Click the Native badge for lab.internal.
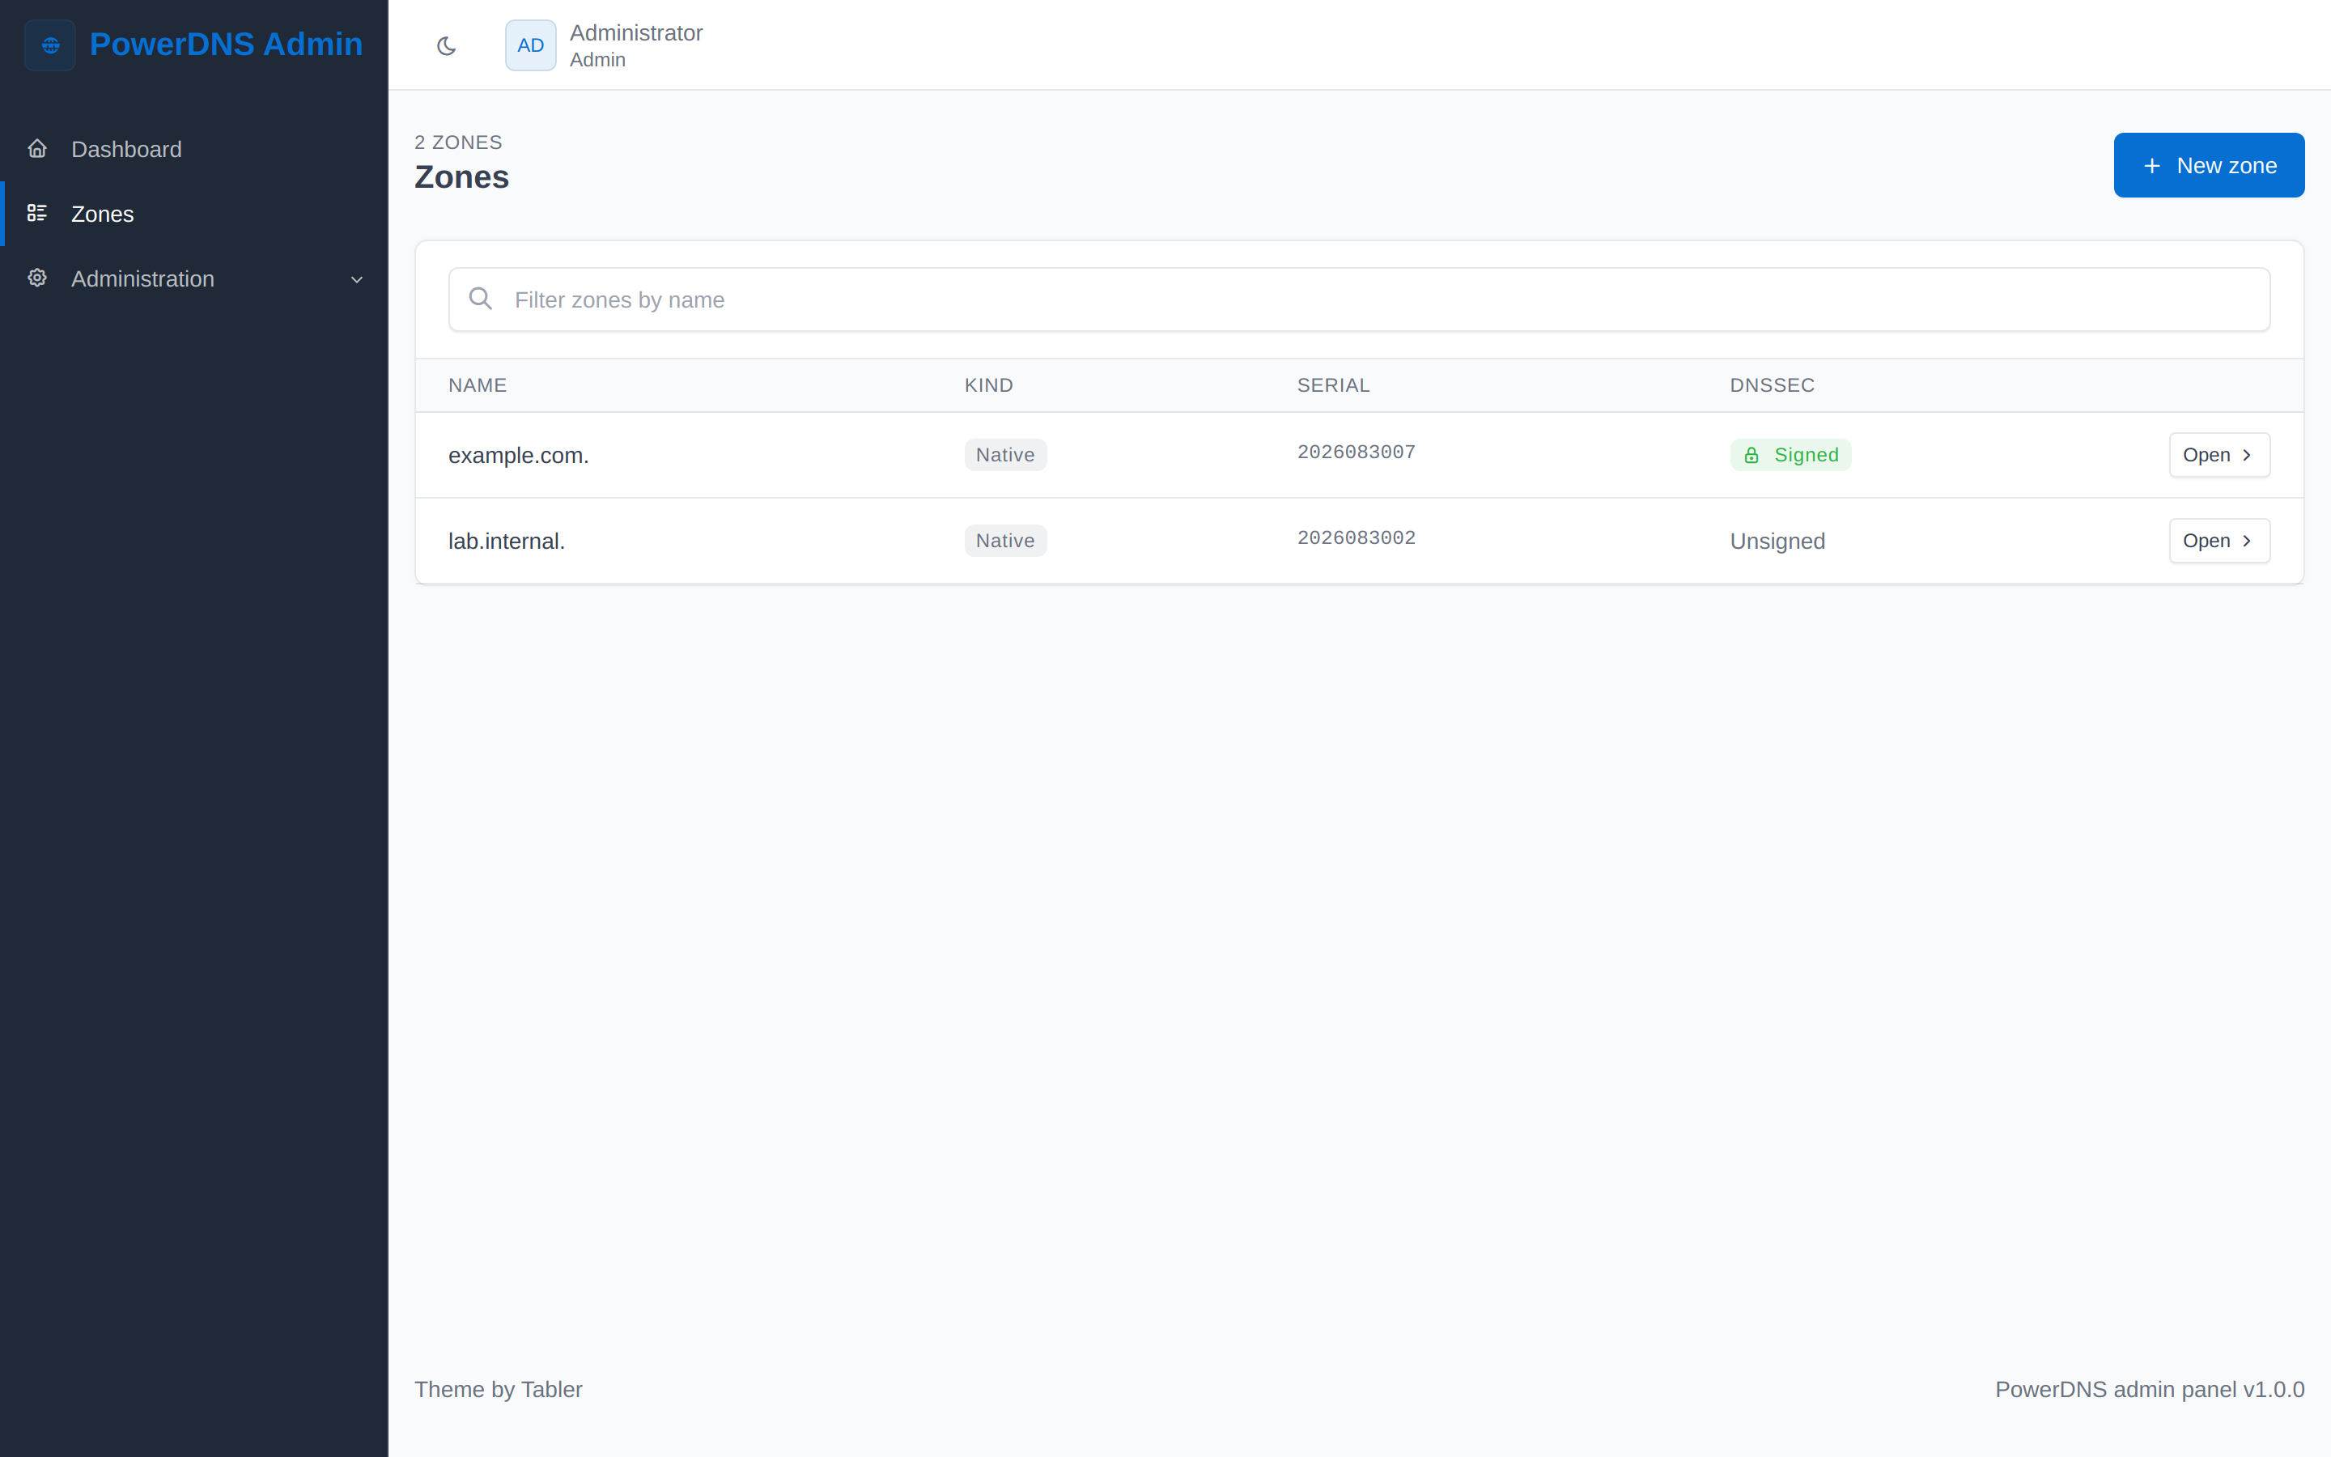 pyautogui.click(x=1004, y=541)
